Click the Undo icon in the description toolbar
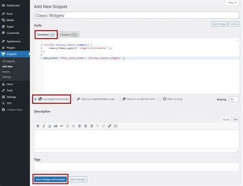243x186 pixels. [x=97, y=126]
